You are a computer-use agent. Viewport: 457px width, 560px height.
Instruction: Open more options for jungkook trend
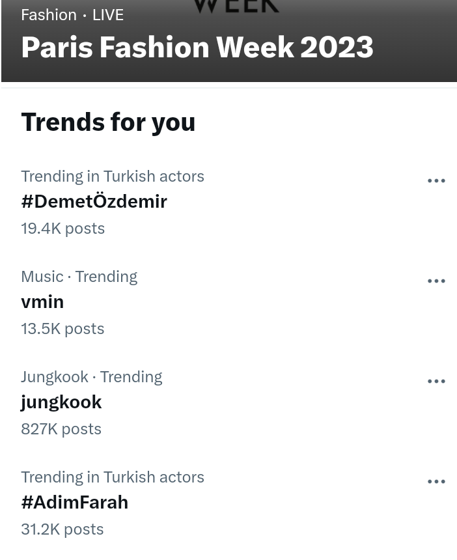coord(436,382)
